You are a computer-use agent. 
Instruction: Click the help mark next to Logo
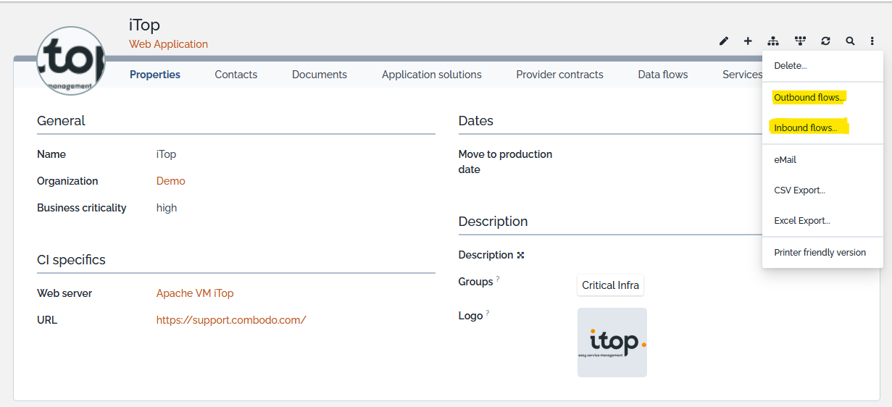(x=488, y=312)
